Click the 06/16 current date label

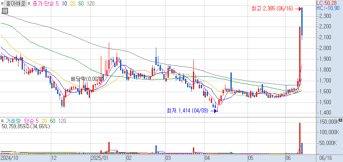326,158
